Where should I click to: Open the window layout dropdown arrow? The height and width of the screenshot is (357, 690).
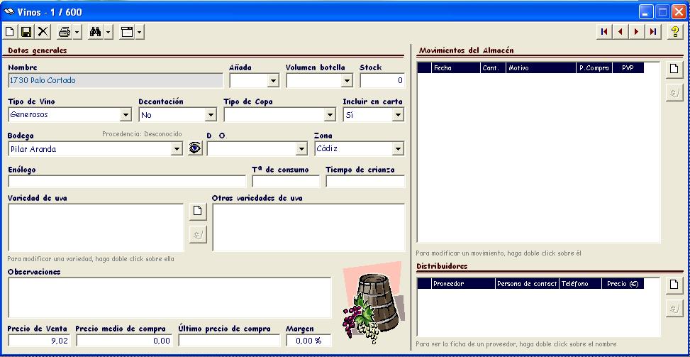click(x=139, y=32)
